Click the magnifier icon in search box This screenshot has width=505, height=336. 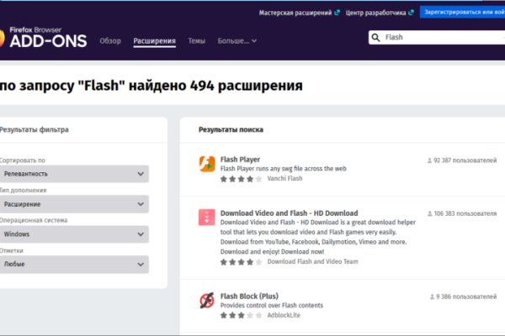click(x=375, y=38)
